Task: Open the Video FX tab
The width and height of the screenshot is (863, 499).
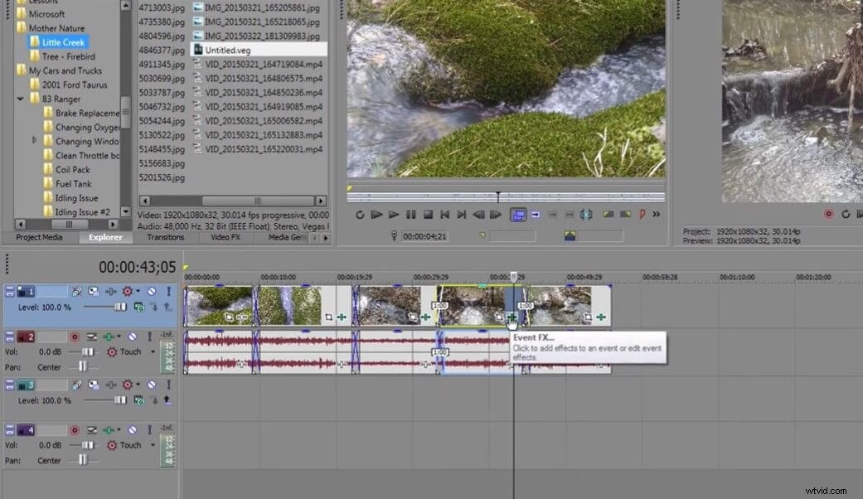Action: [225, 237]
